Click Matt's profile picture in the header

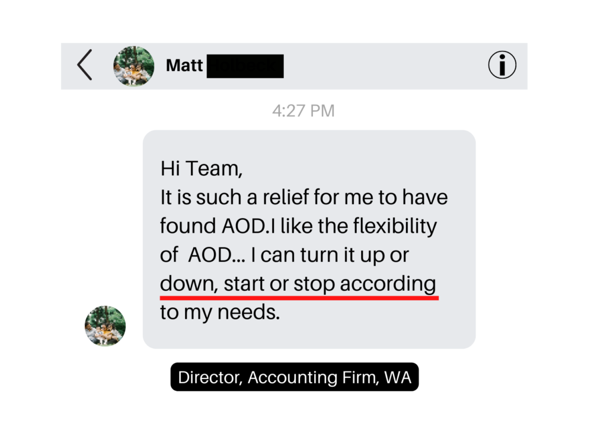(134, 66)
